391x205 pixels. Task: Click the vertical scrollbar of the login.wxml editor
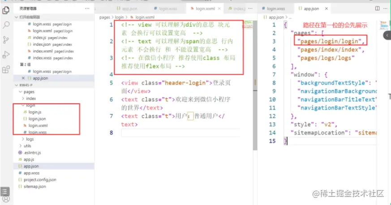click(255, 85)
